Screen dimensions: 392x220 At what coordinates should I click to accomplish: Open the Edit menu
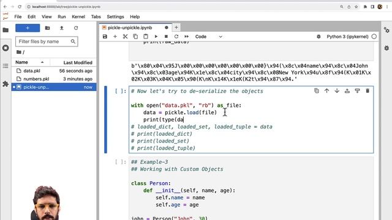pyautogui.click(x=31, y=16)
